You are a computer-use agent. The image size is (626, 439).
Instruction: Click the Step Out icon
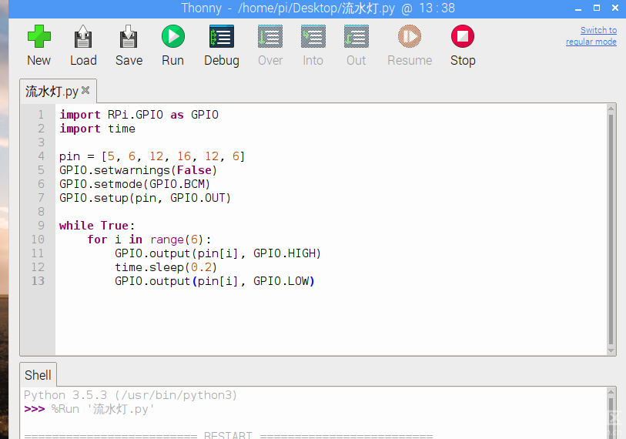click(x=356, y=37)
